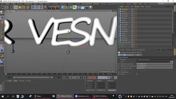Select Сфера.4 object row
Screen dimensions: 176x99
[x=124, y=18]
